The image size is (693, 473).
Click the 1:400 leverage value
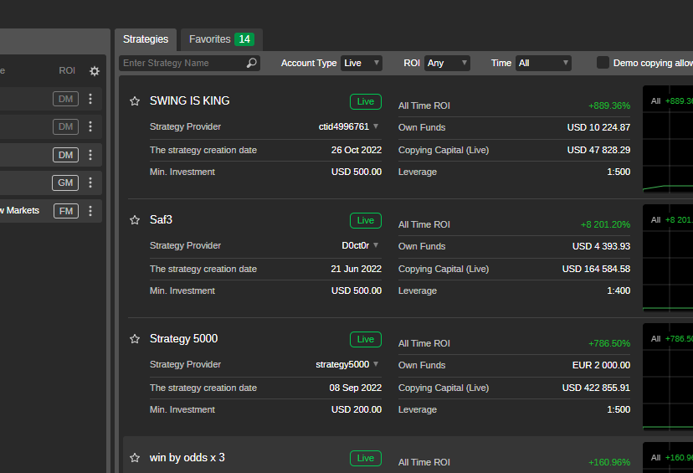tap(619, 290)
